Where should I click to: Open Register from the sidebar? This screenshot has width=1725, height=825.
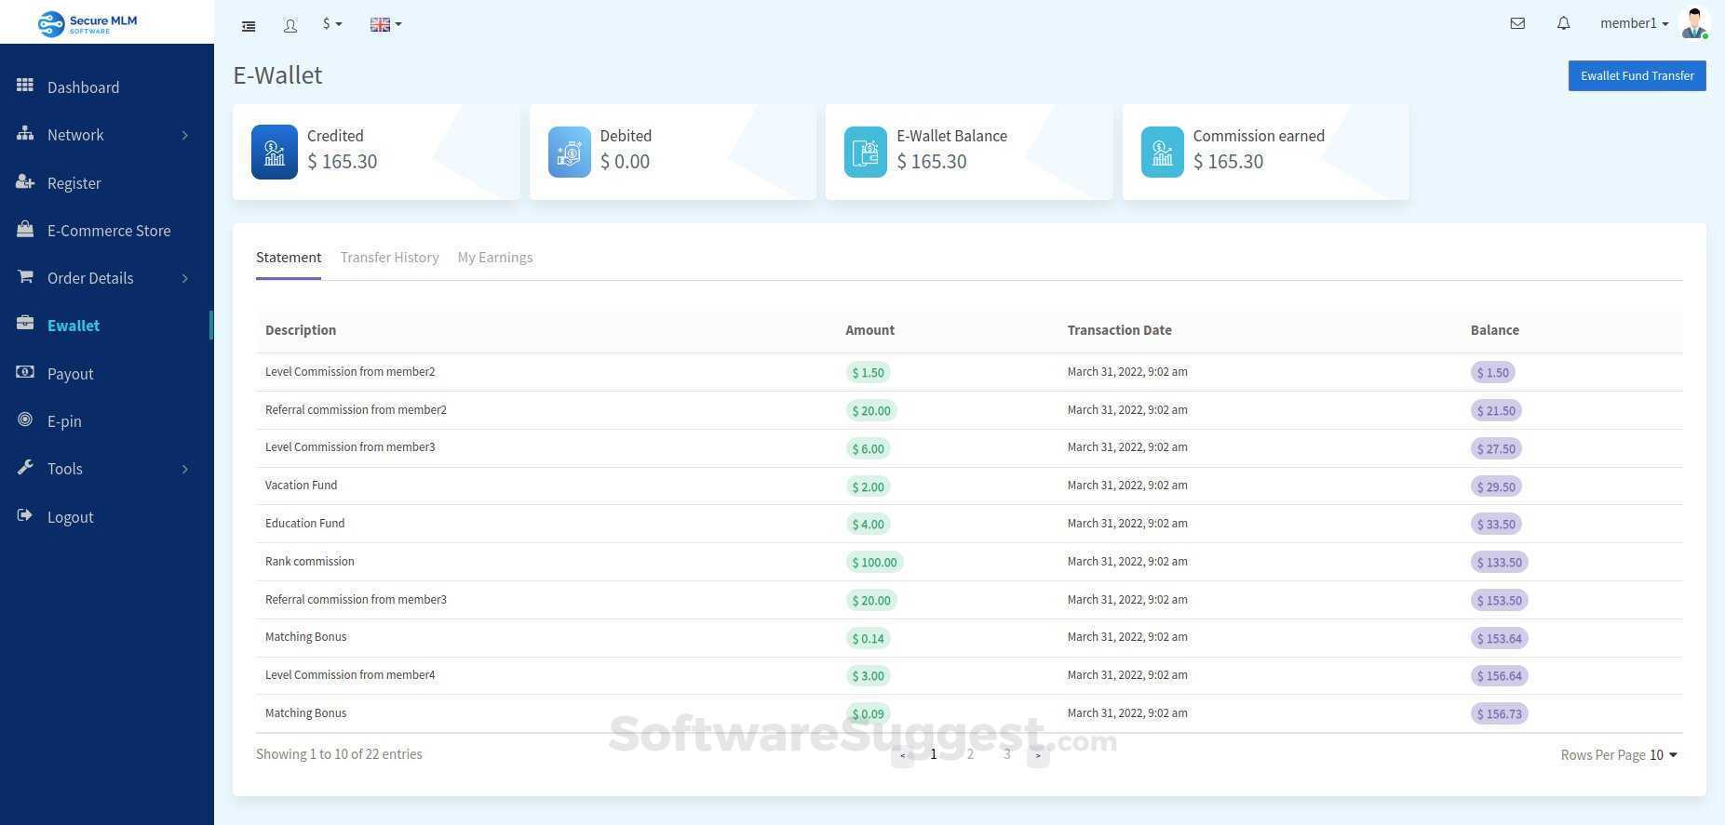click(74, 183)
